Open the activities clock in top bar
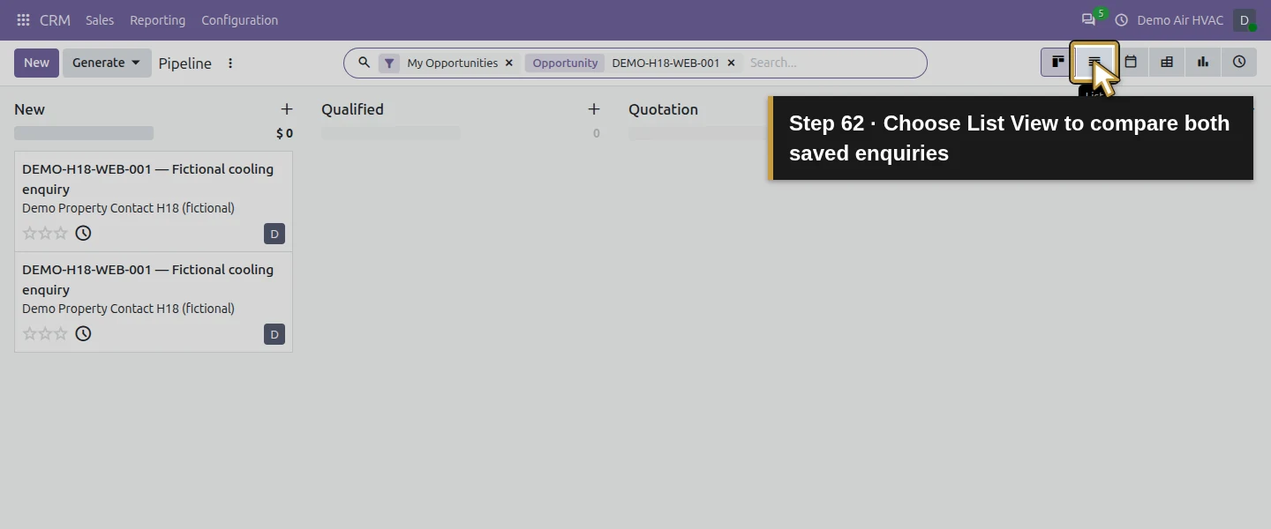The width and height of the screenshot is (1271, 529). click(x=1121, y=19)
